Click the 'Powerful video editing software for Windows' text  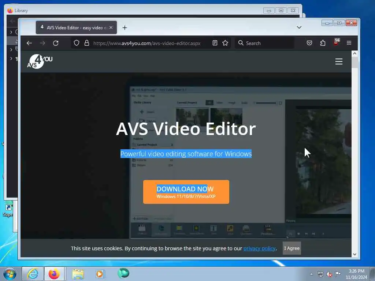186,154
